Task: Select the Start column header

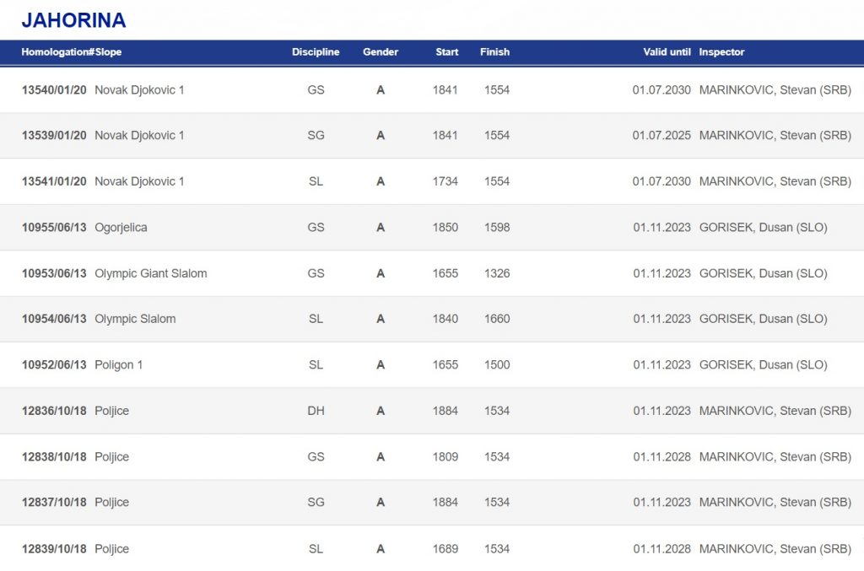Action: pos(446,52)
